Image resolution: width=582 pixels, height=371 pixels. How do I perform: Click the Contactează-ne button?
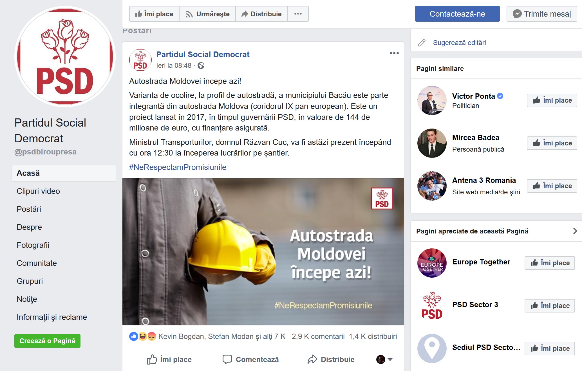457,14
